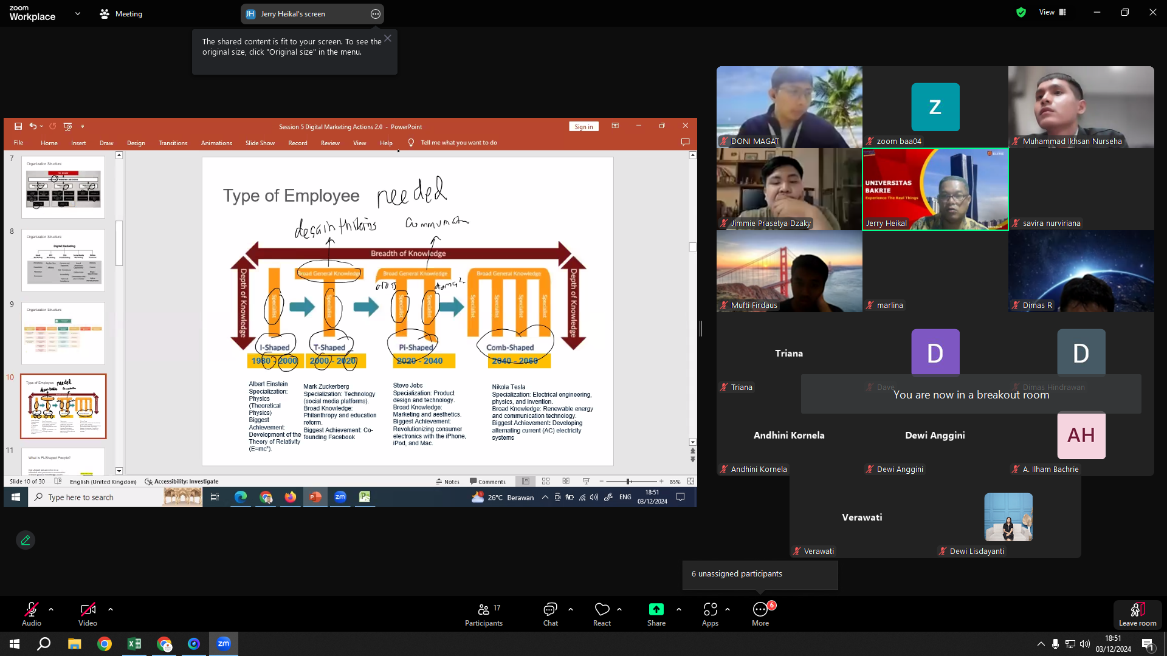
Task: Click the Save icon in PowerPoint
Action: pyautogui.click(x=18, y=126)
